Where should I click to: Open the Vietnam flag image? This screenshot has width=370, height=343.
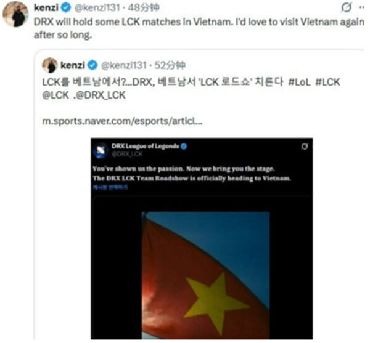pos(205,275)
